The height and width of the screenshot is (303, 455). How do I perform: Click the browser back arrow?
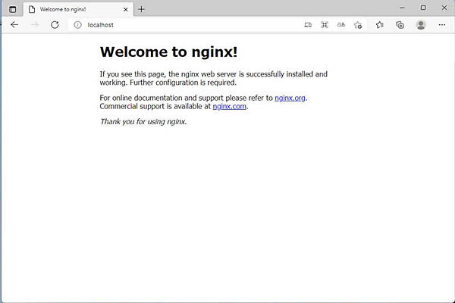[14, 25]
